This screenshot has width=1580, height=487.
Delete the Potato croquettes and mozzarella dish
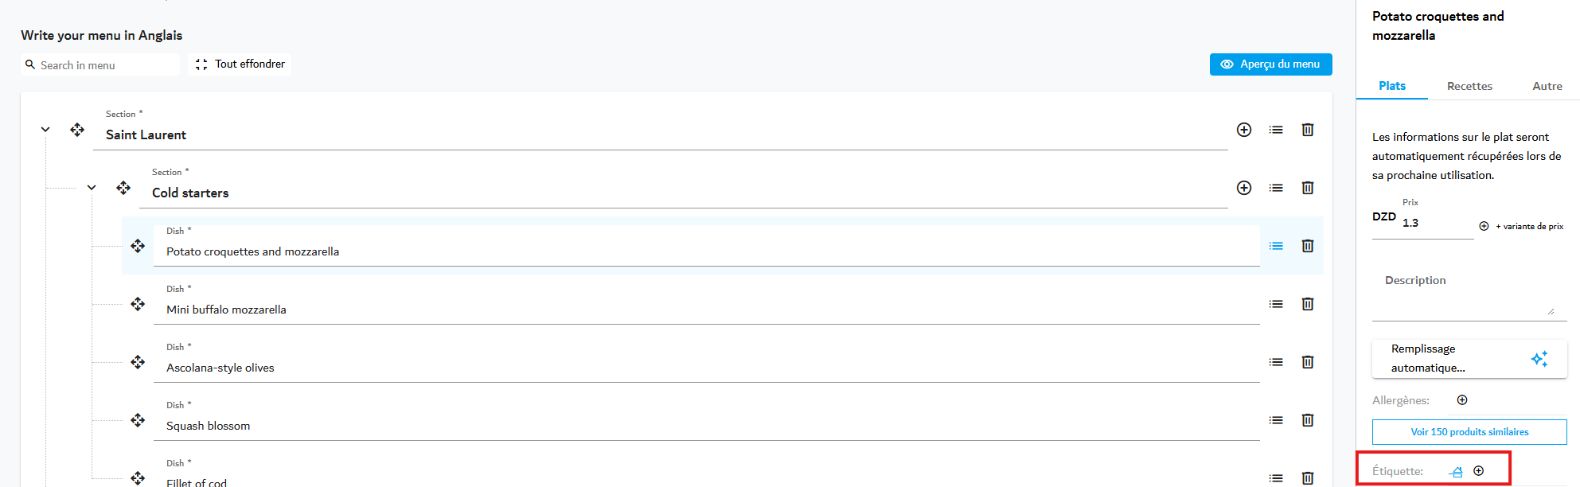click(x=1308, y=246)
